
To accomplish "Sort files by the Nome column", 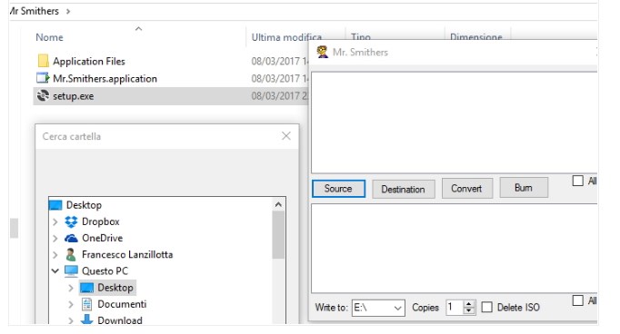I will tap(49, 37).
